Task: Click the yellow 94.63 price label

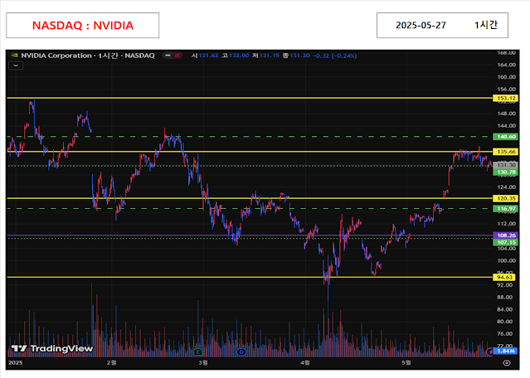Action: tap(503, 278)
